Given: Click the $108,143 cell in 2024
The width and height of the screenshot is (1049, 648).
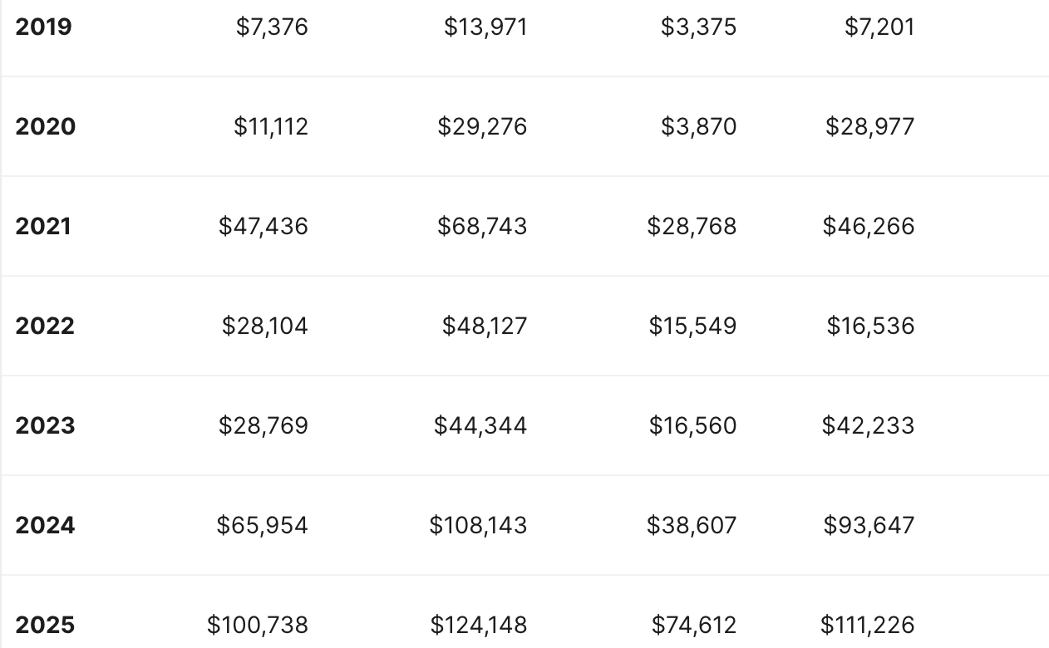Looking at the screenshot, I should coord(478,525).
